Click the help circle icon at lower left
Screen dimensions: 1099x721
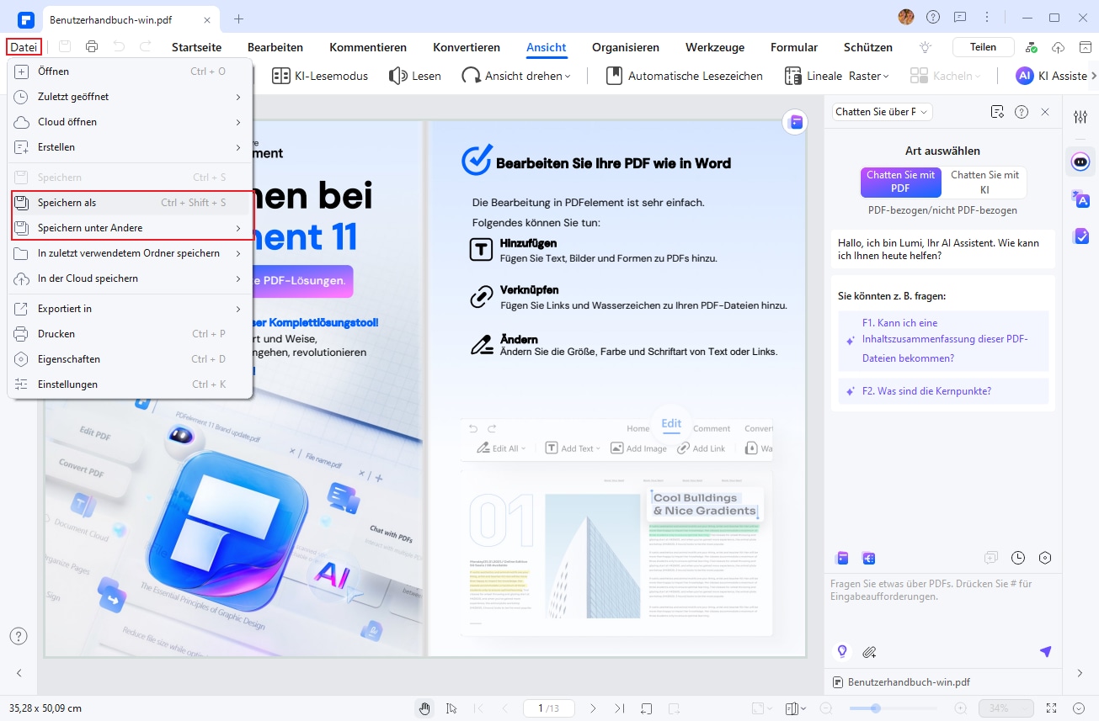coord(19,636)
